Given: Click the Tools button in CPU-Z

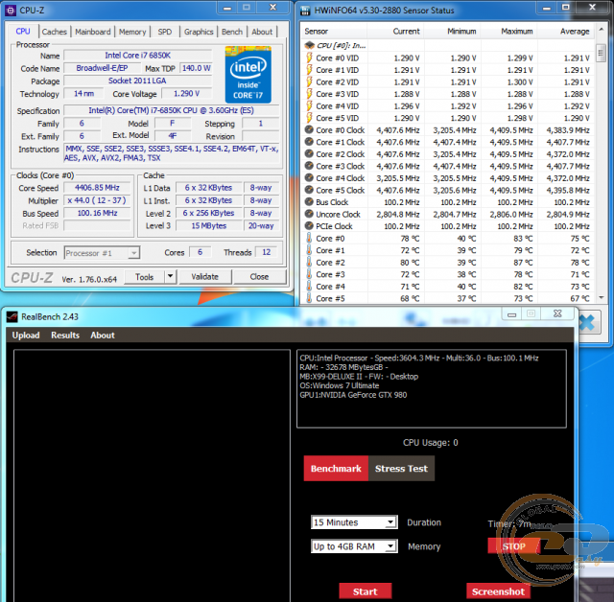Looking at the screenshot, I should pos(145,277).
